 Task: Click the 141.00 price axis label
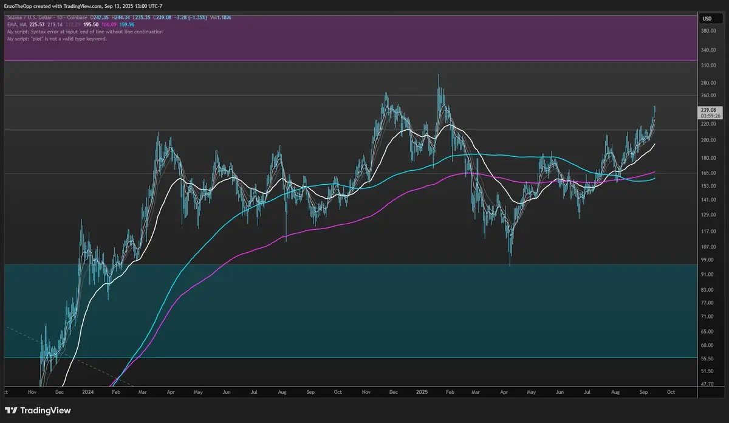(708, 200)
